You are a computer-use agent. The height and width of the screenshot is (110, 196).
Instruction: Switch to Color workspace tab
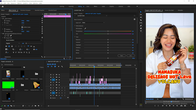(x=88, y=6)
